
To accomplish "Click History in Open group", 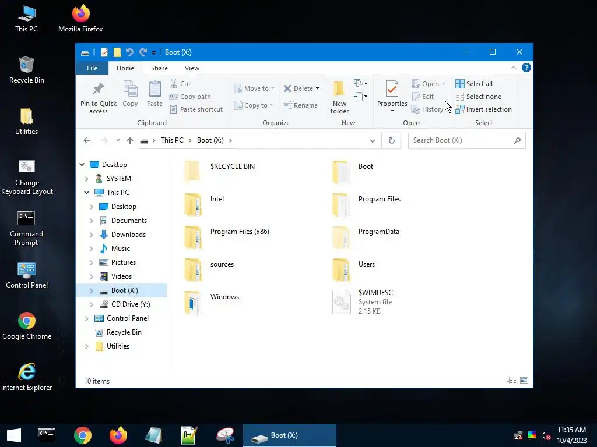I will [x=427, y=109].
